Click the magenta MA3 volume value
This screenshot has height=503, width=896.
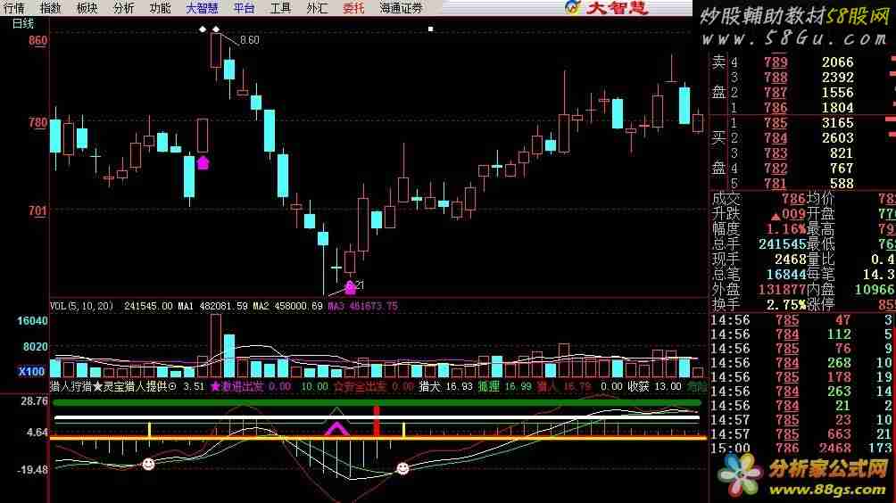tap(363, 306)
